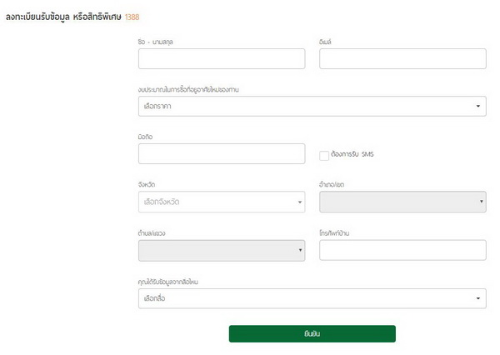Expand the เลือกจังหวัด province dropdown
The image size is (500, 355).
tap(222, 202)
